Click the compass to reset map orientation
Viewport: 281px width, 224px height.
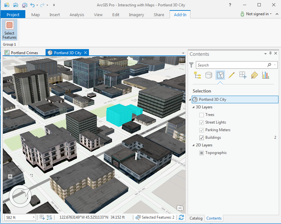(x=20, y=196)
